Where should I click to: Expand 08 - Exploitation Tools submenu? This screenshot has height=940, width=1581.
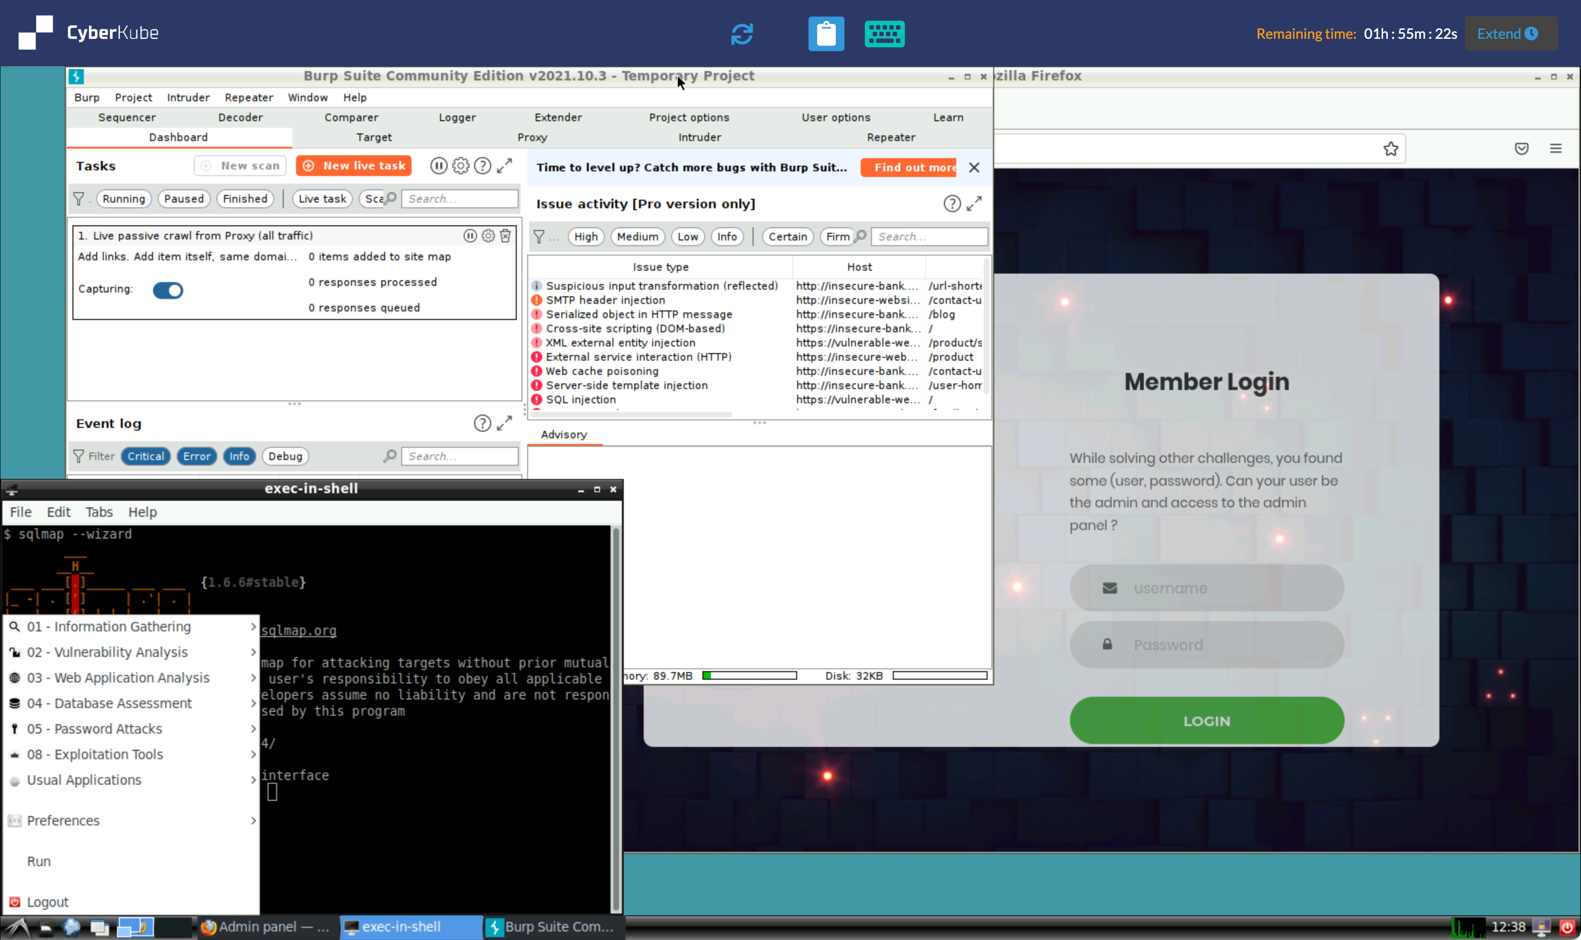click(132, 754)
